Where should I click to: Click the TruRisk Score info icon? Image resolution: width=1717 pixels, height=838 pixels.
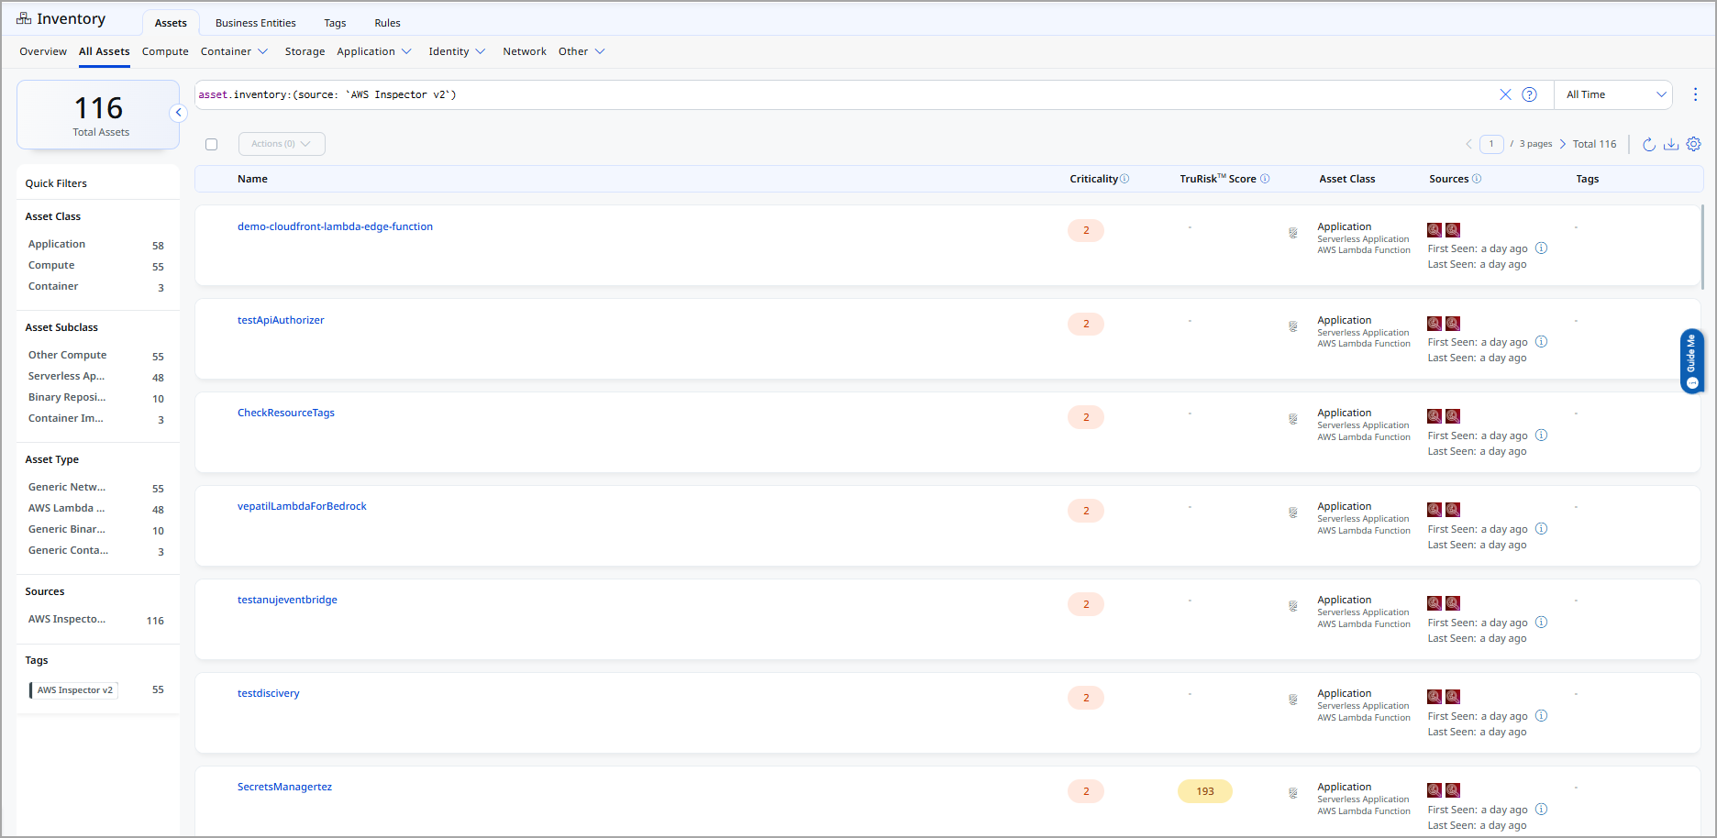(1265, 179)
